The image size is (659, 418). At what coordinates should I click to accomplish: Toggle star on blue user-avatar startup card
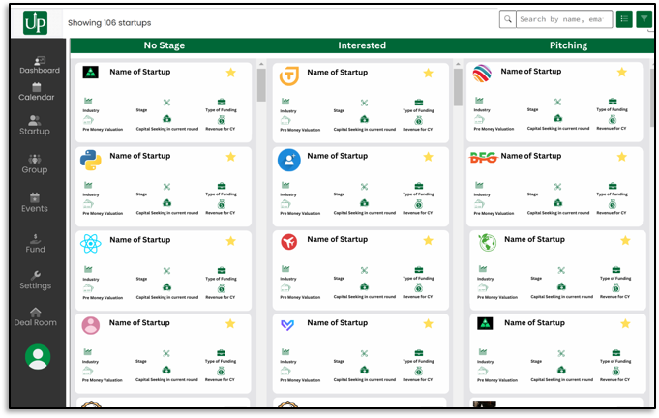tap(429, 157)
